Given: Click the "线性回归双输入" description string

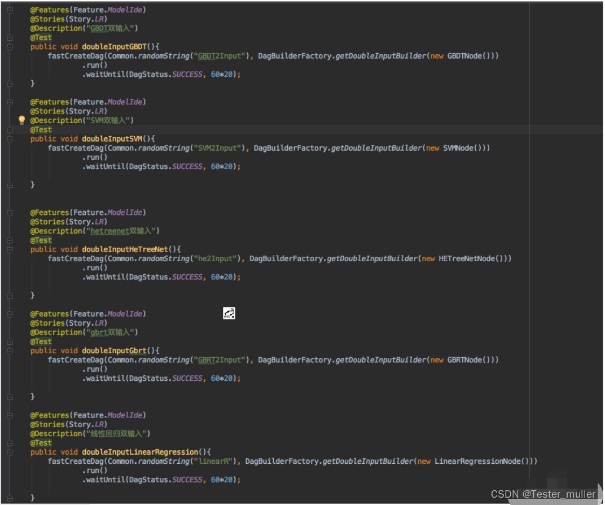Looking at the screenshot, I should pyautogui.click(x=116, y=434).
